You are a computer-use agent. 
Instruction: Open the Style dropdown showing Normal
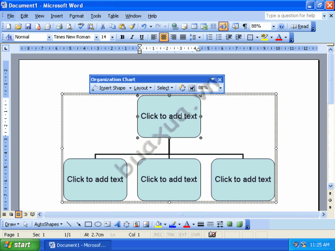[x=49, y=37]
